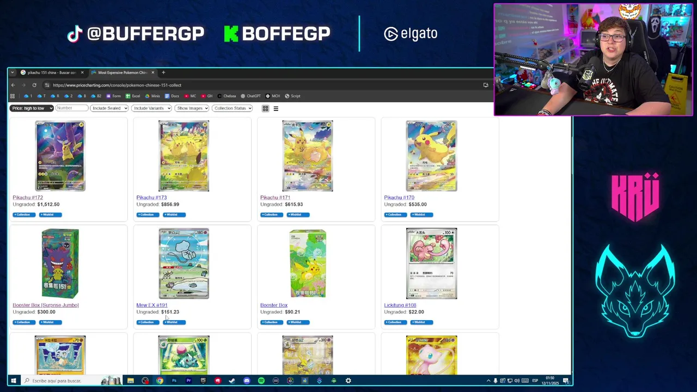Click the site info icon in address bar

click(47, 85)
